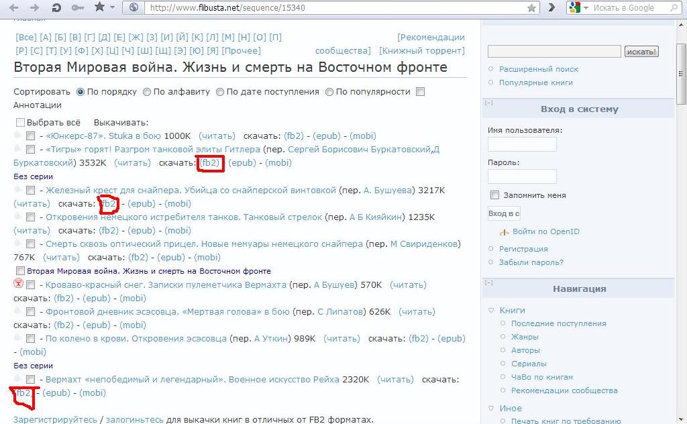Open the [Р] alphabet filter

click(x=21, y=51)
